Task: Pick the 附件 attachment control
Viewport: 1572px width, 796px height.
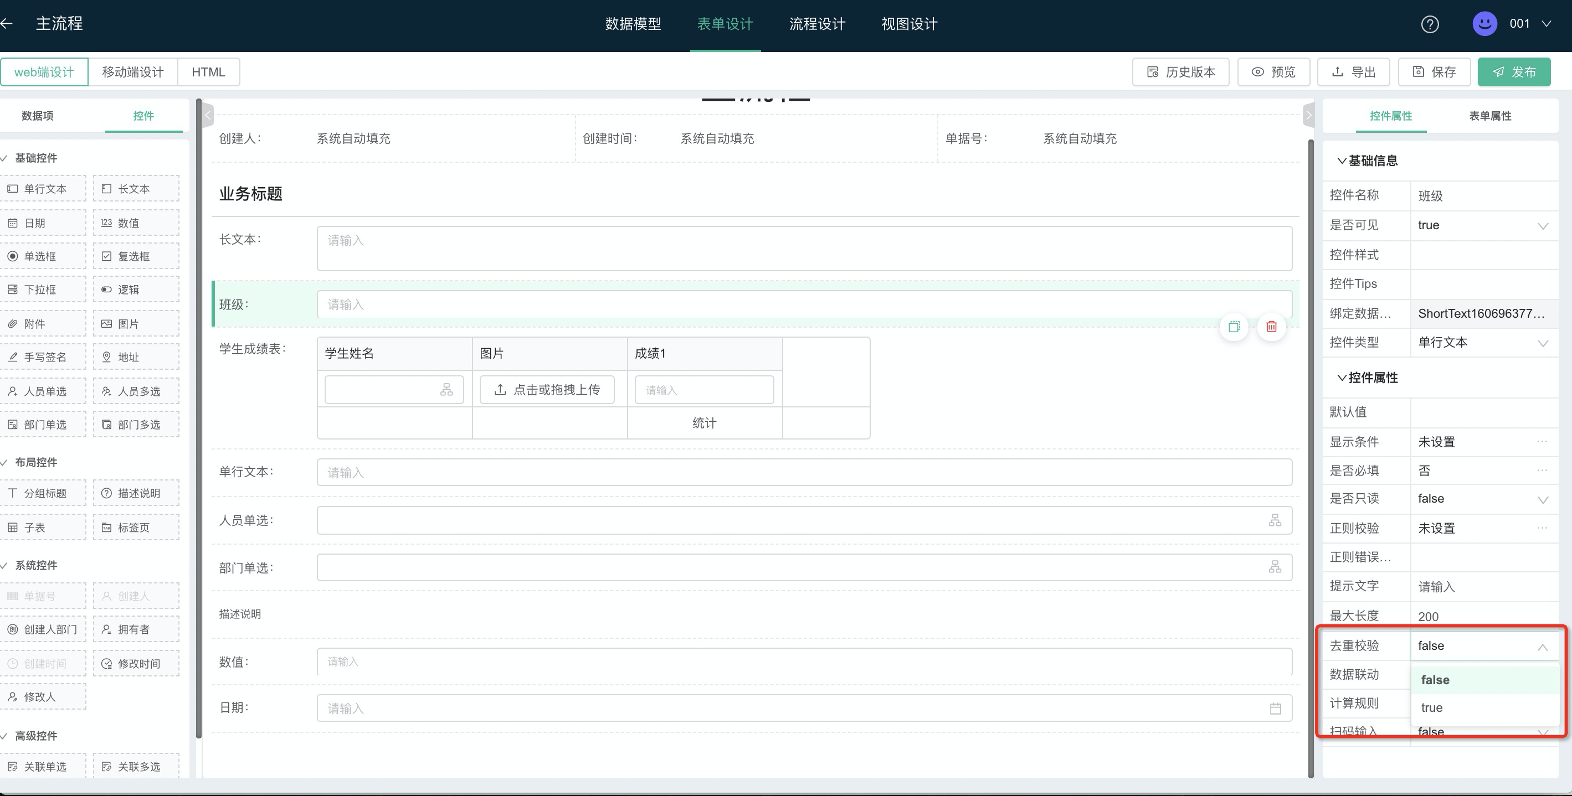Action: [43, 324]
